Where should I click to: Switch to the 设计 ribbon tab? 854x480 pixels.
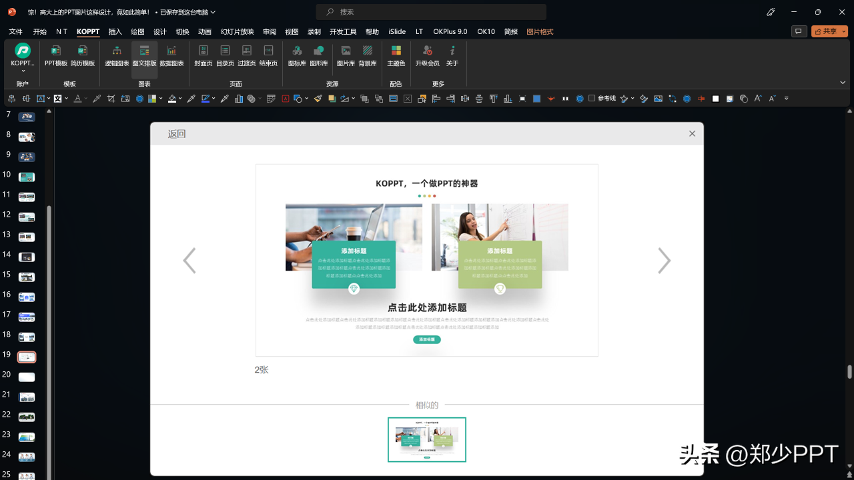click(160, 31)
